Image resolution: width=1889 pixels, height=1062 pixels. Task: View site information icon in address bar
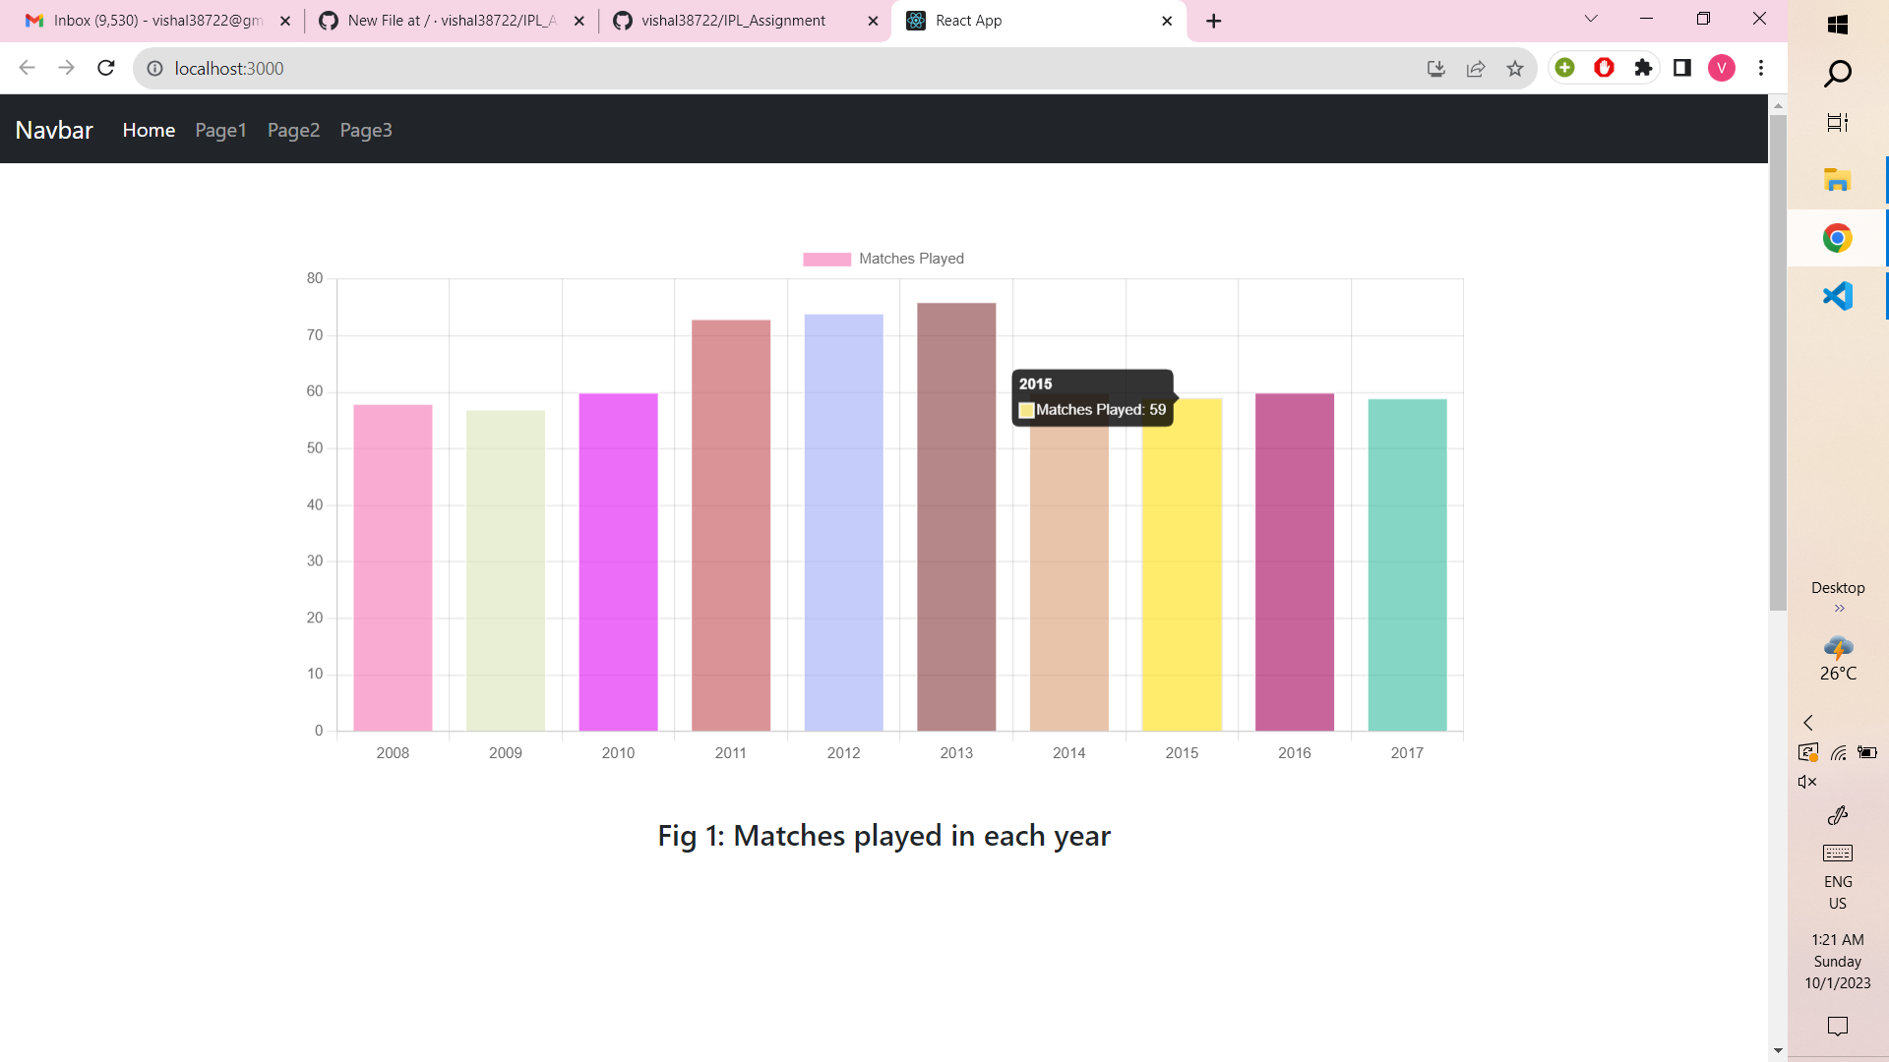[x=154, y=68]
